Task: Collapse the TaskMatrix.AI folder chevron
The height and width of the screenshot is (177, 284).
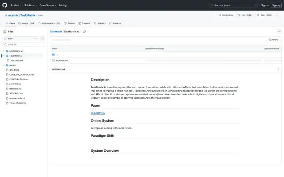Action: click(x=4, y=56)
